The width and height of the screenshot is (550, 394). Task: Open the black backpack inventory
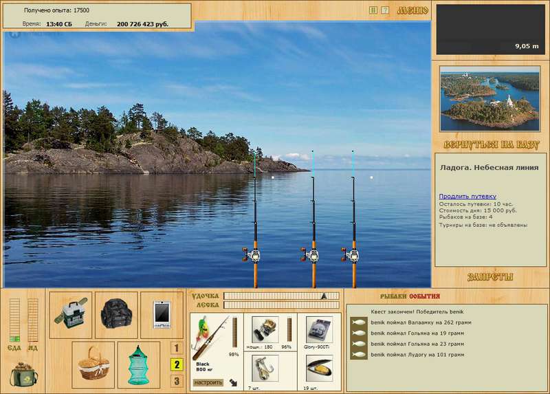116,315
